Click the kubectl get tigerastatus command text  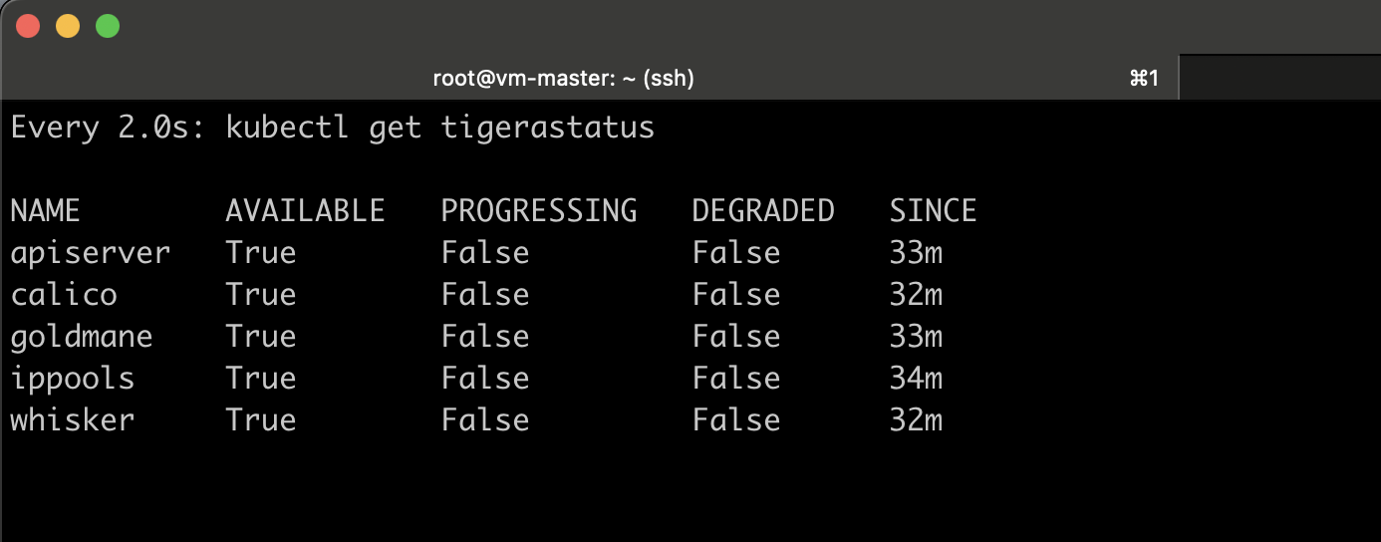point(439,129)
